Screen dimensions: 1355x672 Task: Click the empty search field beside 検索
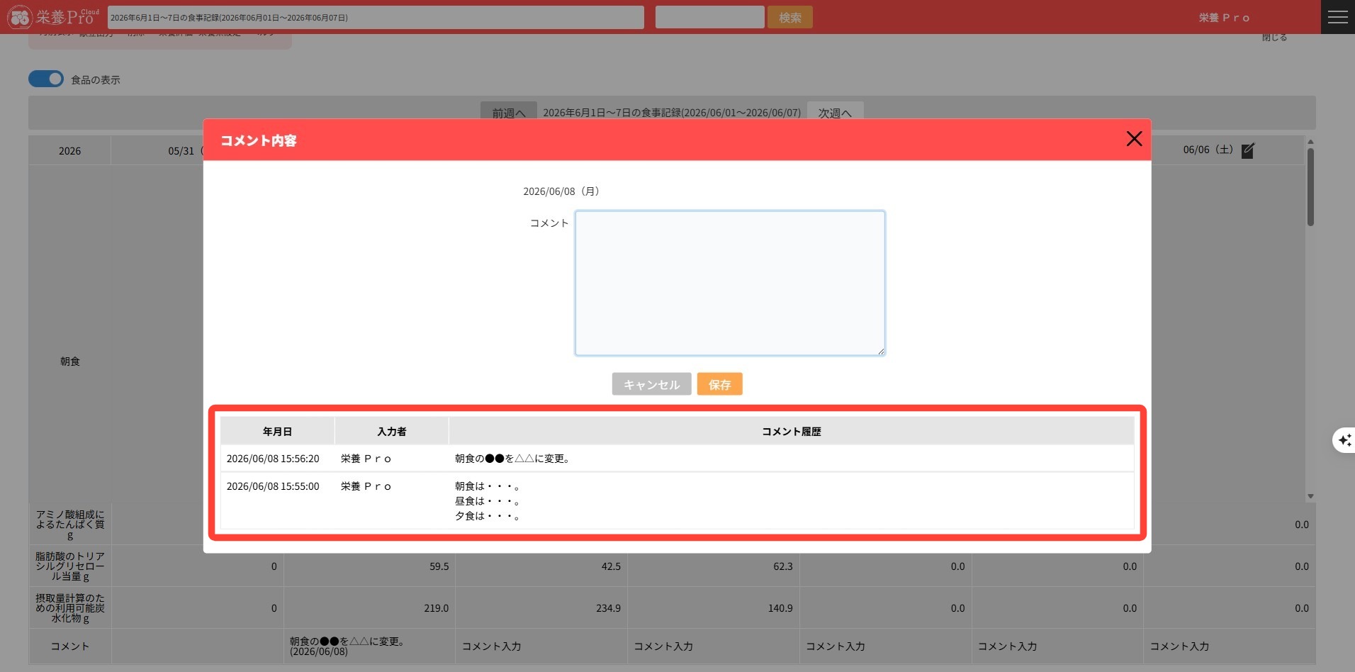[x=709, y=17]
